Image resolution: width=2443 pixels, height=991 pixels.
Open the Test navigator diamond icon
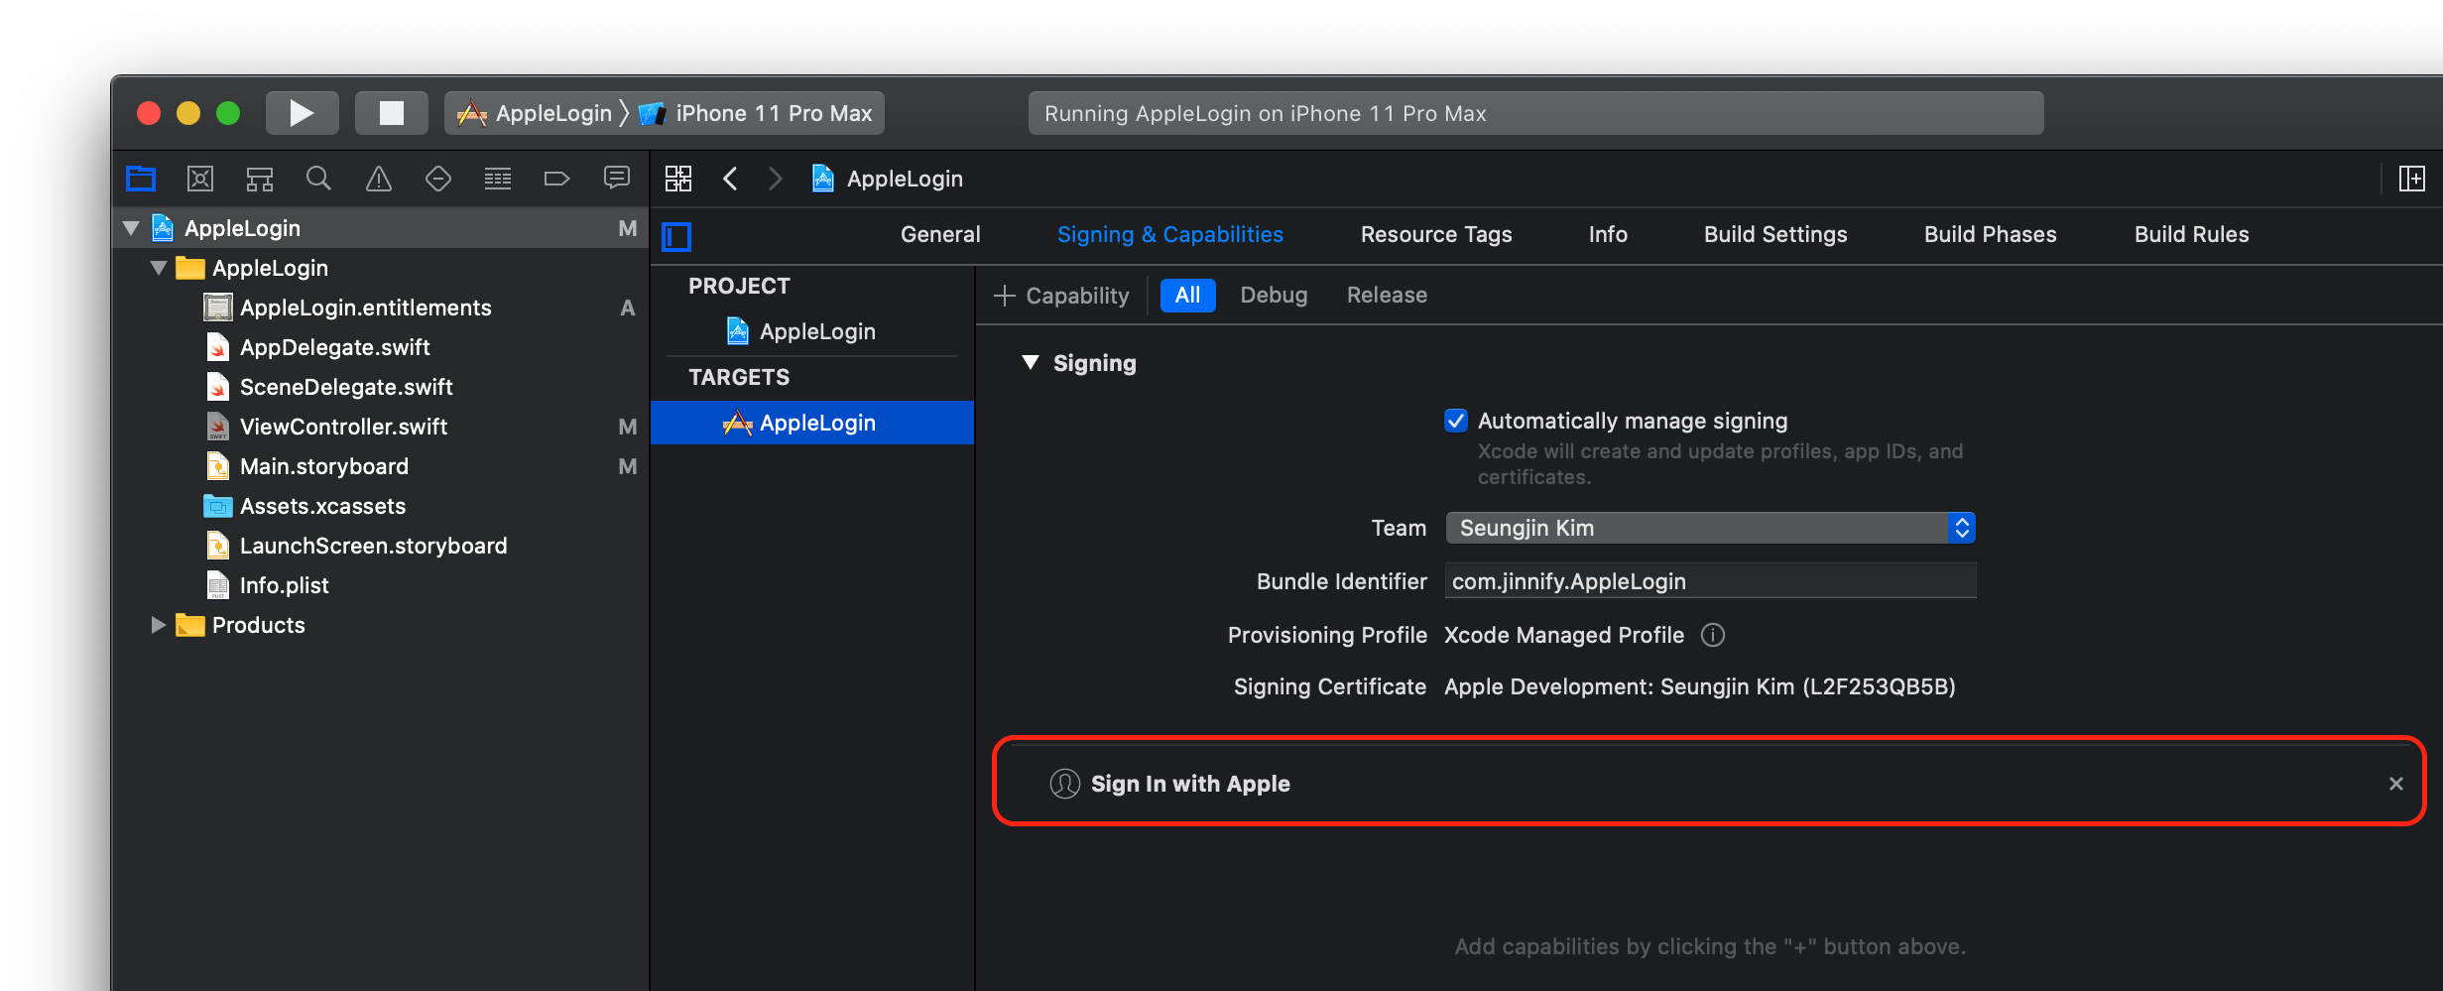(438, 179)
